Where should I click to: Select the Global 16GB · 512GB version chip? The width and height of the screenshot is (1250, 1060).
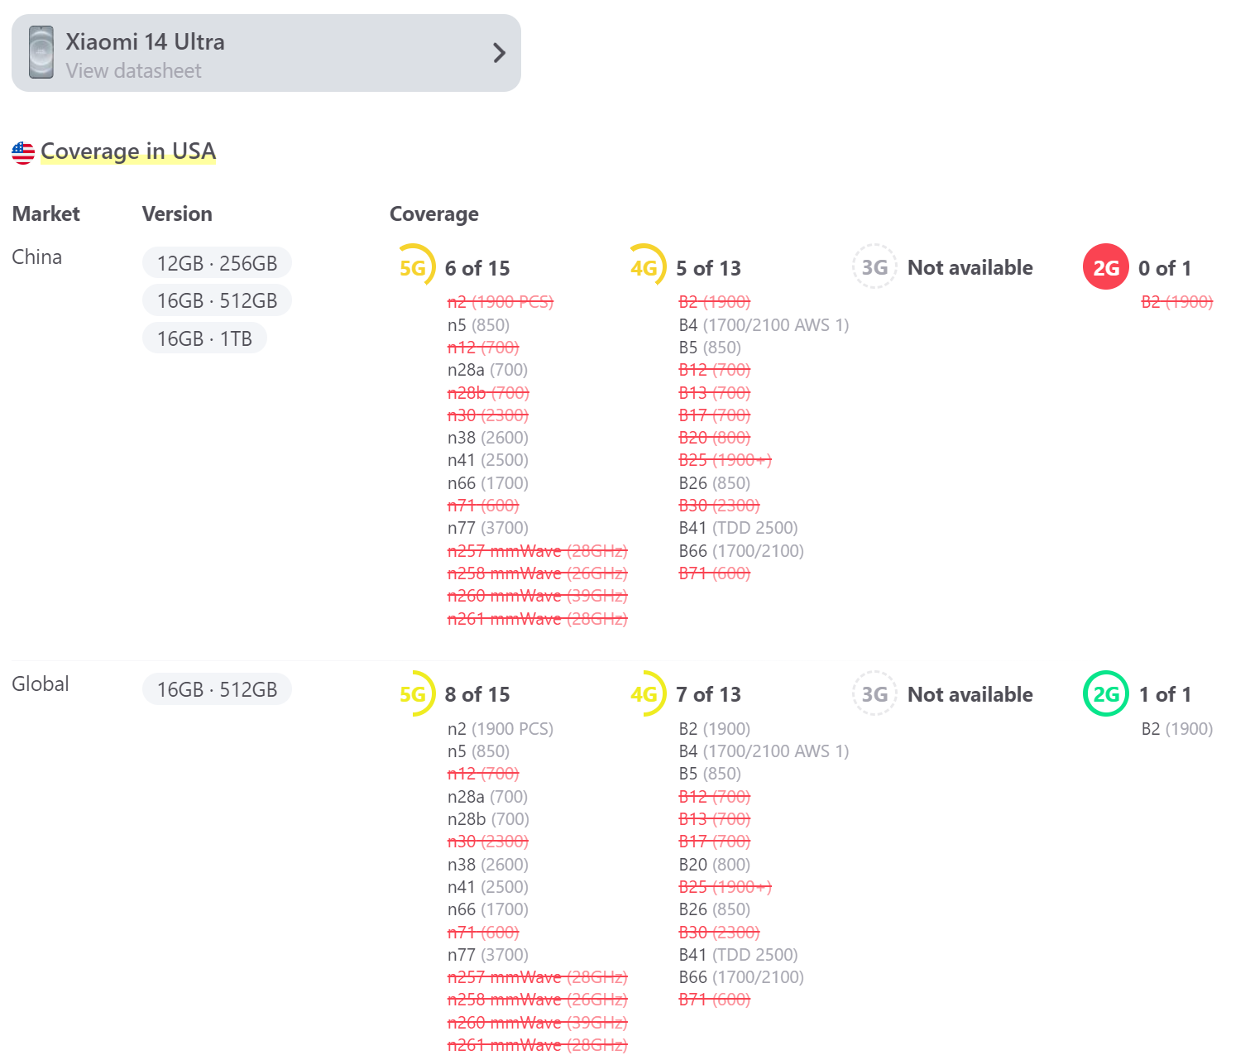point(217,689)
